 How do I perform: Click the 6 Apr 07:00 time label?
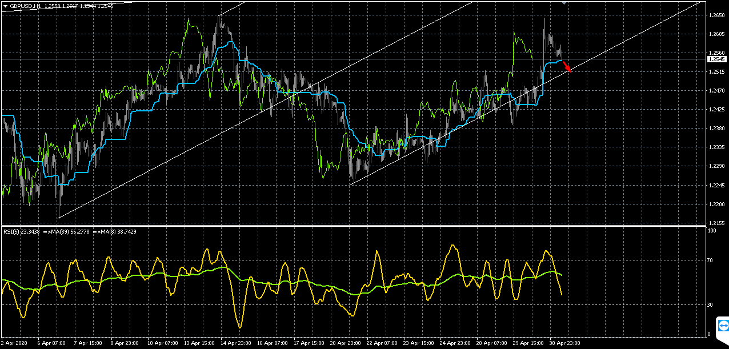[50, 344]
